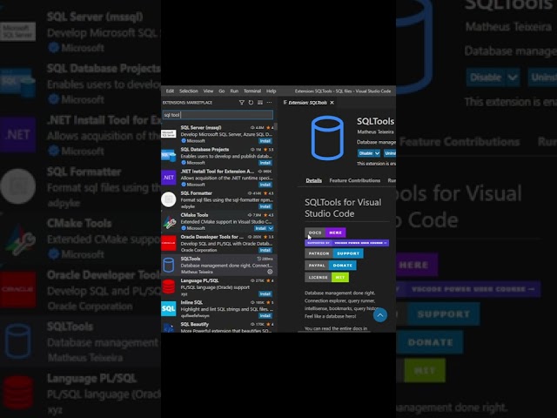Click the Uninstall button for SQLTools
The height and width of the screenshot is (418, 557).
point(390,153)
